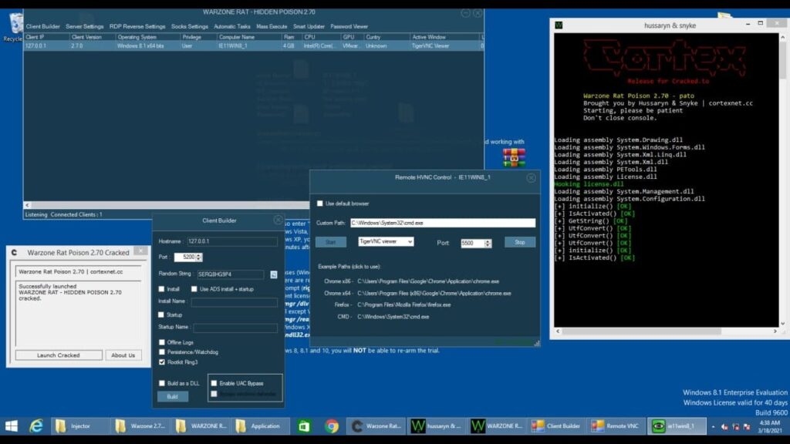This screenshot has height=444, width=790.
Task: Open the taskbar clock showing 4:38 AM
Action: tap(769, 426)
